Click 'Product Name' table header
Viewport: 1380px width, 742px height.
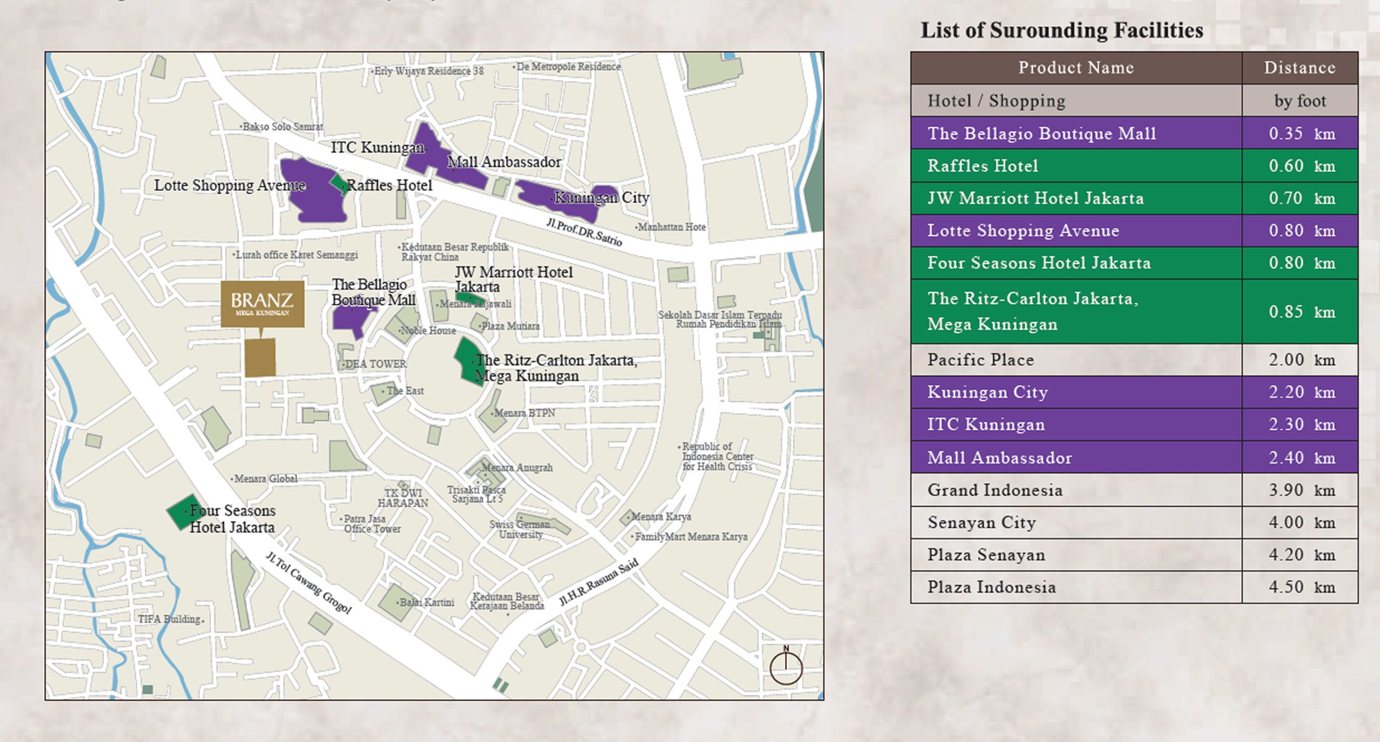1076,68
